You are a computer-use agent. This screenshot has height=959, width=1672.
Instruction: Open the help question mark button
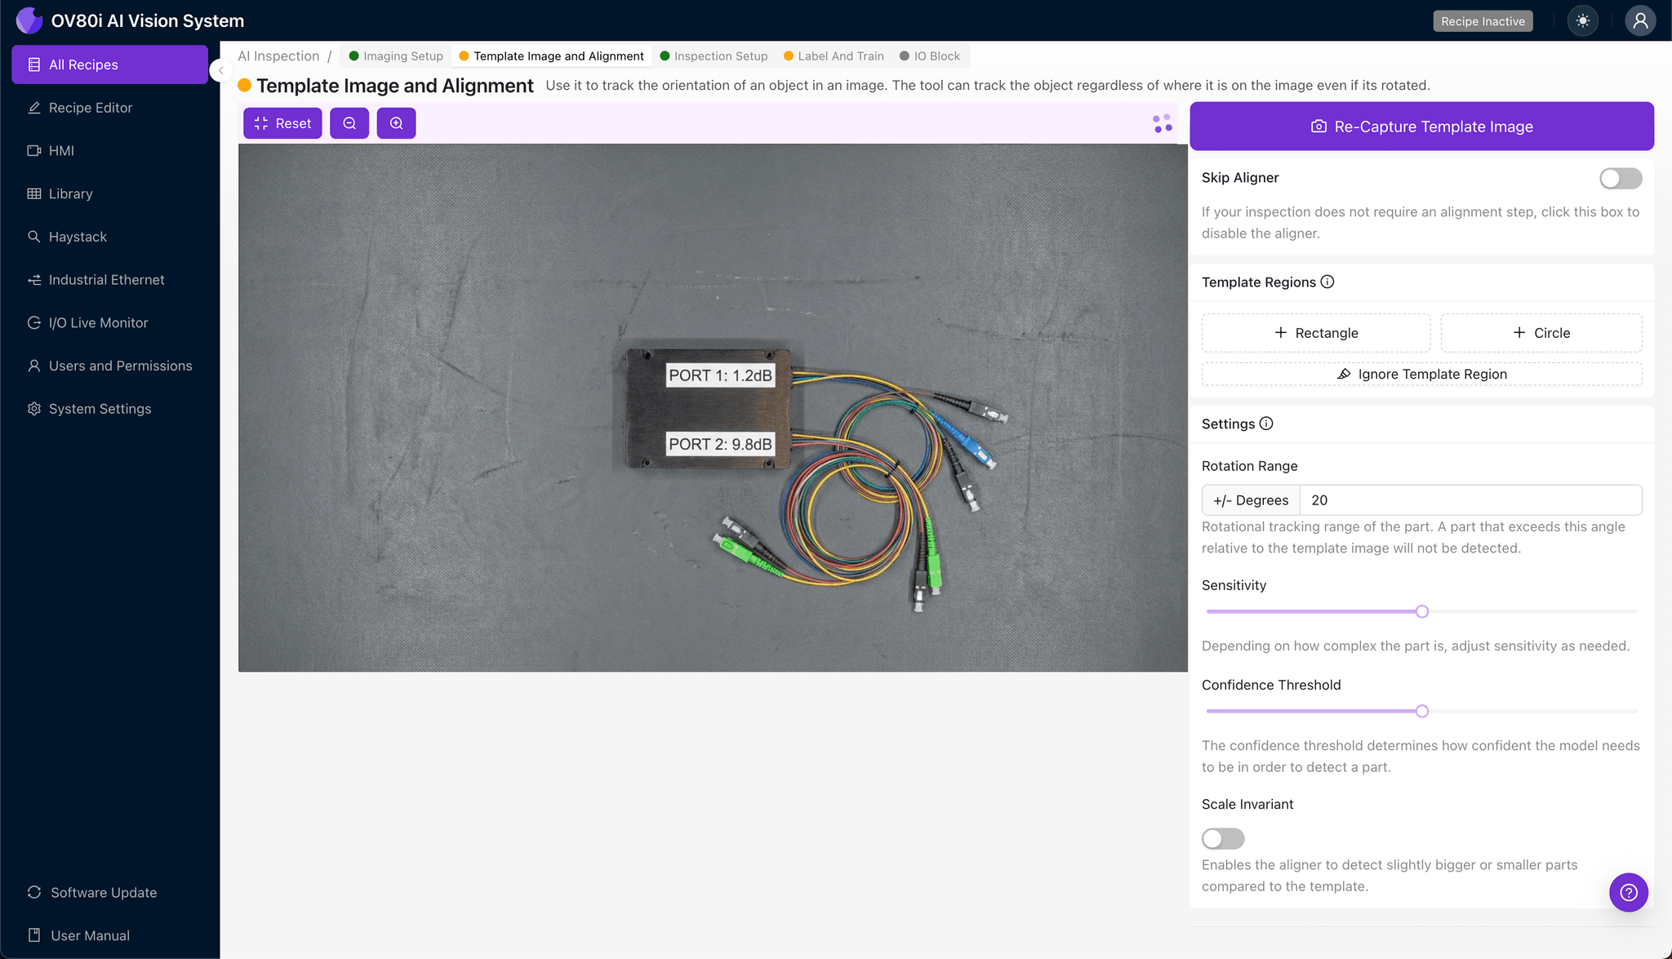1629,892
